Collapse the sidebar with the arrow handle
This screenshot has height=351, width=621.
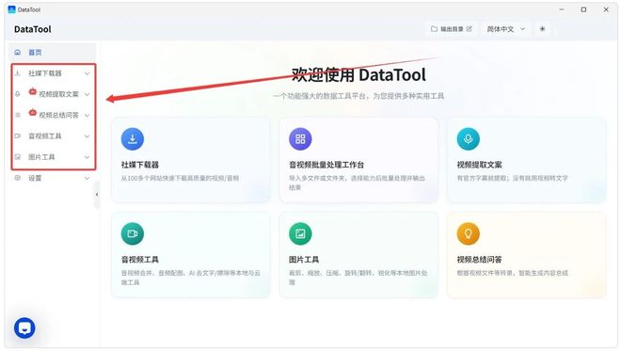point(97,195)
